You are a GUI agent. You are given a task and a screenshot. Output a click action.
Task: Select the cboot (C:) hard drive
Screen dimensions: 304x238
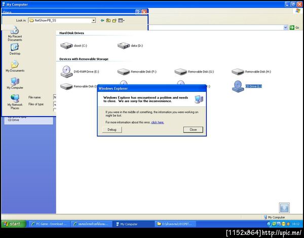click(x=73, y=46)
